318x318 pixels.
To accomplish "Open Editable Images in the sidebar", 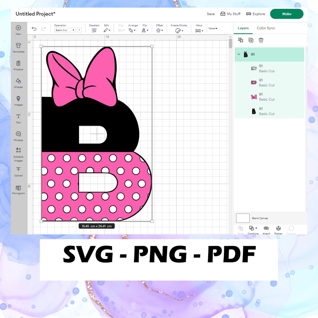I will [18, 155].
